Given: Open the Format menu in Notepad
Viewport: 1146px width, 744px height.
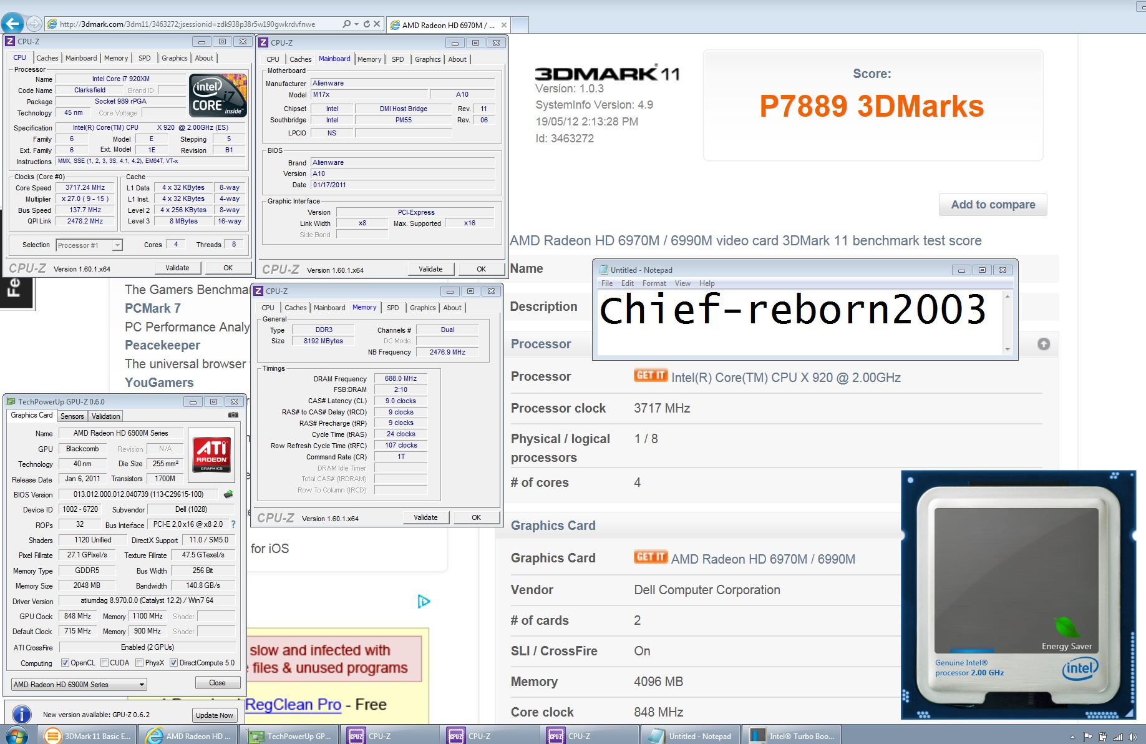Looking at the screenshot, I should pos(654,283).
